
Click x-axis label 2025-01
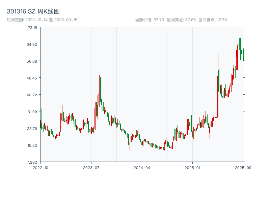coord(192,168)
